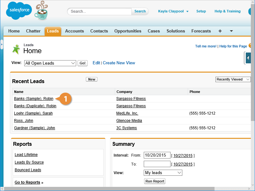Click the empty To date field

[x=157, y=164]
